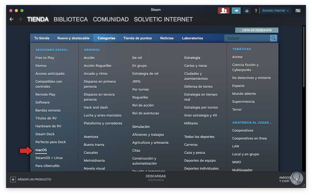
Task: Open the Laboratorios tab
Action: (192, 38)
